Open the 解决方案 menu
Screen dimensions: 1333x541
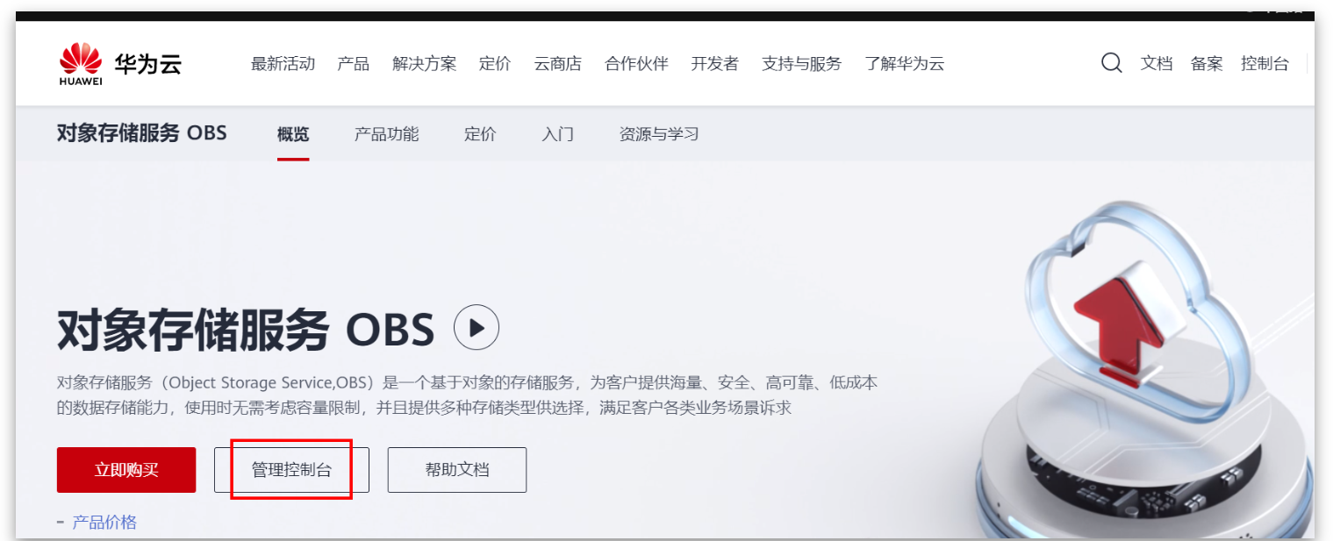click(425, 64)
